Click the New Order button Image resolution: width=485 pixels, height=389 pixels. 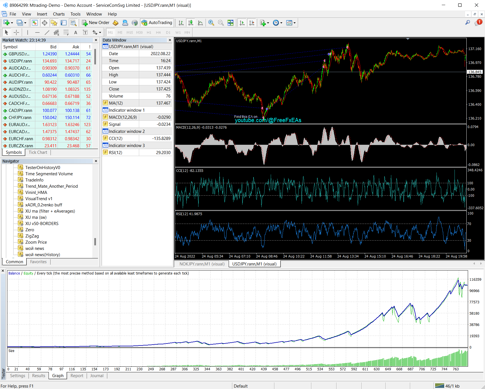point(96,23)
